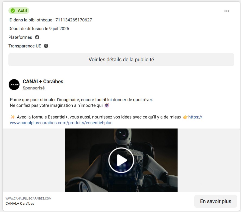Click the Début de diffusion le 9 juil 2025 text
Viewport: 241px width, 212px height.
pos(39,28)
